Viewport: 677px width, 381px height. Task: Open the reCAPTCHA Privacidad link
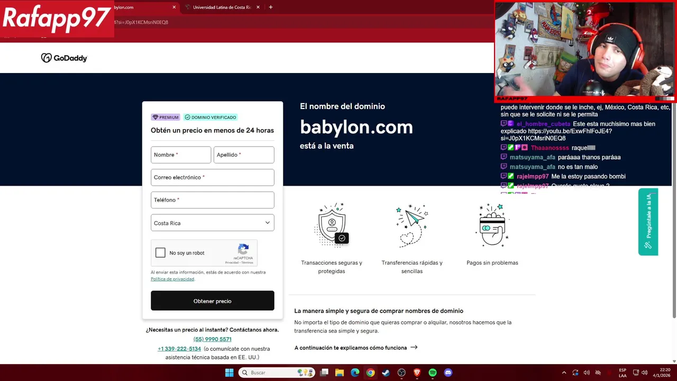coord(232,262)
